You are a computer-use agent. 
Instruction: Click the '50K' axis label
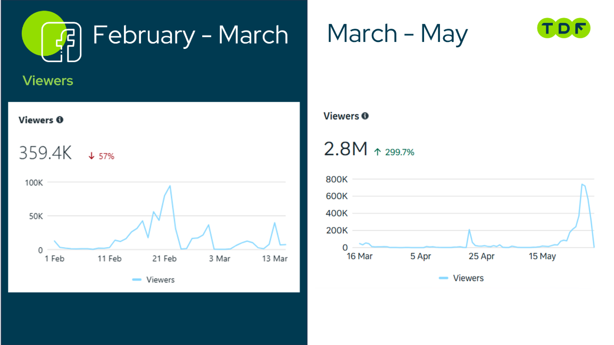click(x=36, y=216)
